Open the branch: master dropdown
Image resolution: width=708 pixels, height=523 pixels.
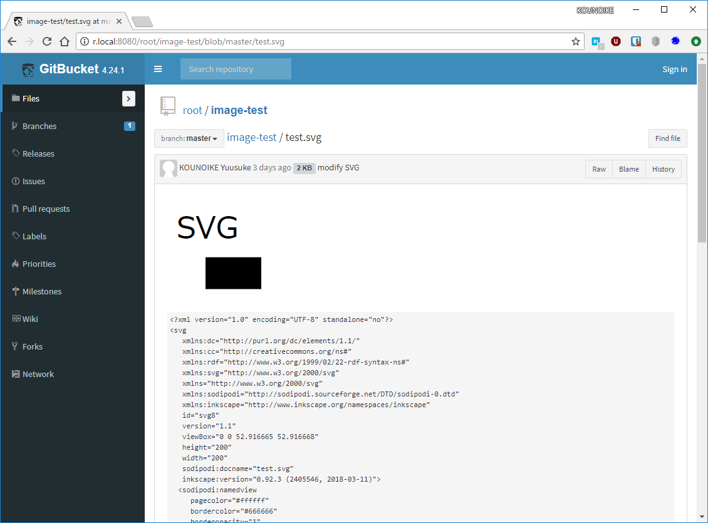point(189,138)
